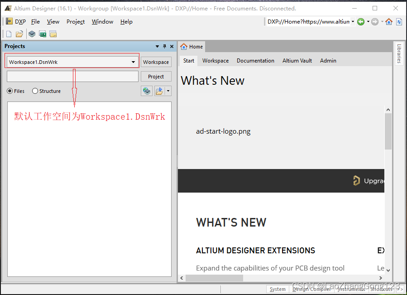Click the Project button

point(156,77)
